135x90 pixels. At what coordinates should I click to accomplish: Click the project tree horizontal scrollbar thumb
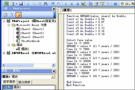(20, 65)
